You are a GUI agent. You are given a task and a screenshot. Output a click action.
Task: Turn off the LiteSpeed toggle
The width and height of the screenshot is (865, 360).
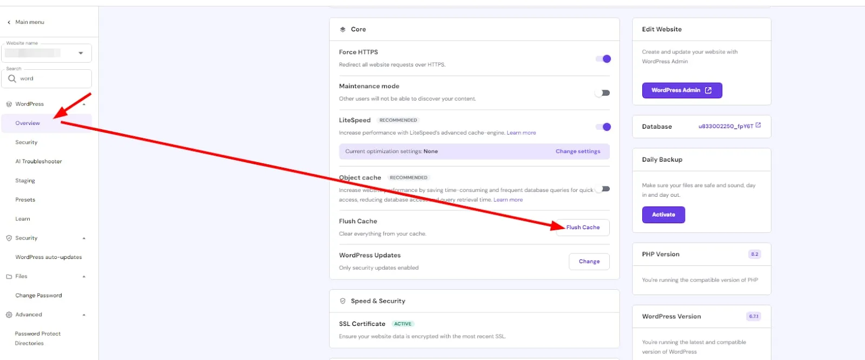(x=603, y=127)
